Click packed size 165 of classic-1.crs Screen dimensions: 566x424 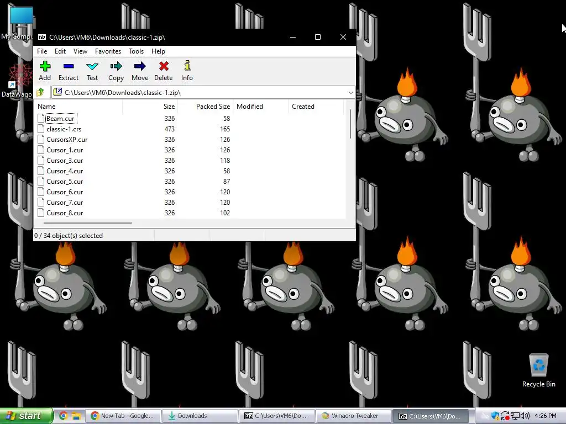tap(225, 129)
